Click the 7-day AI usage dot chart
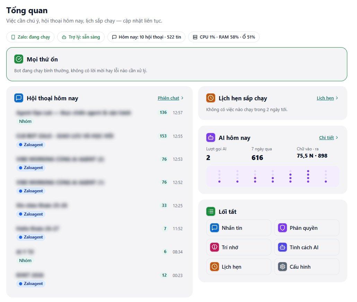Screen dimensions: 357x302 tap(272, 176)
